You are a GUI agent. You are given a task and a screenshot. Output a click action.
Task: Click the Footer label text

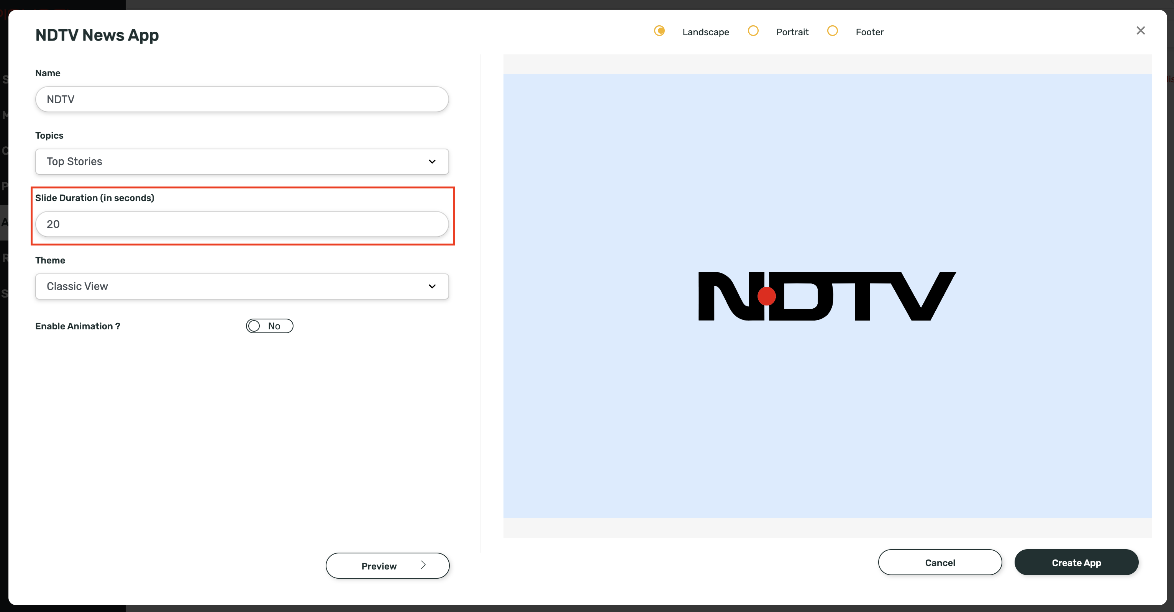tap(869, 32)
